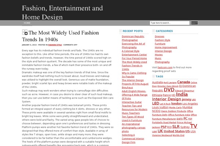
Task: Click the Los Angeles tag
Action: click(x=190, y=104)
